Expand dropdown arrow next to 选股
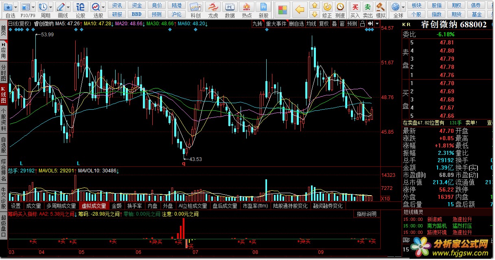495x260 pixels. (103, 7)
